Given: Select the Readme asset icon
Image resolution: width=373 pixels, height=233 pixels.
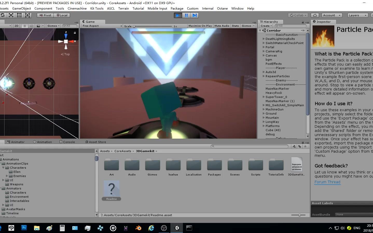Looking at the screenshot, I should [x=112, y=189].
